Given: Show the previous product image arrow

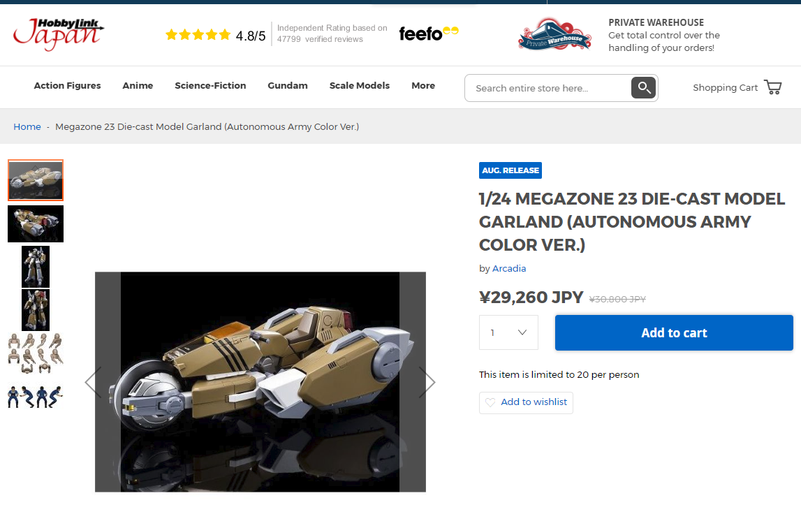Looking at the screenshot, I should 93,382.
